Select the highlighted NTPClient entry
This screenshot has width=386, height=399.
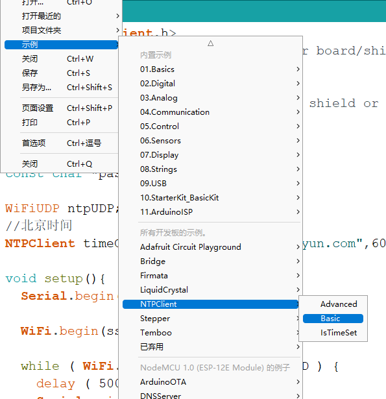click(210, 304)
